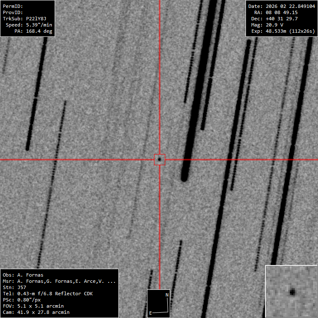This screenshot has width=318, height=318.
Task: Open the zoomed asteroid inset thumbnail
Action: click(x=291, y=291)
